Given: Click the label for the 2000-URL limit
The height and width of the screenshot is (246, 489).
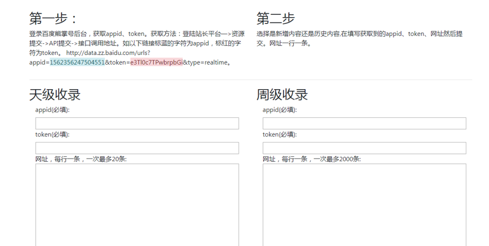Looking at the screenshot, I should coord(312,159).
